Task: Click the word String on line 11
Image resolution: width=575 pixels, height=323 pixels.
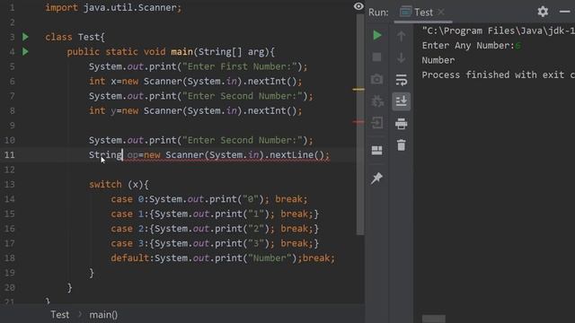Action: pyautogui.click(x=105, y=155)
